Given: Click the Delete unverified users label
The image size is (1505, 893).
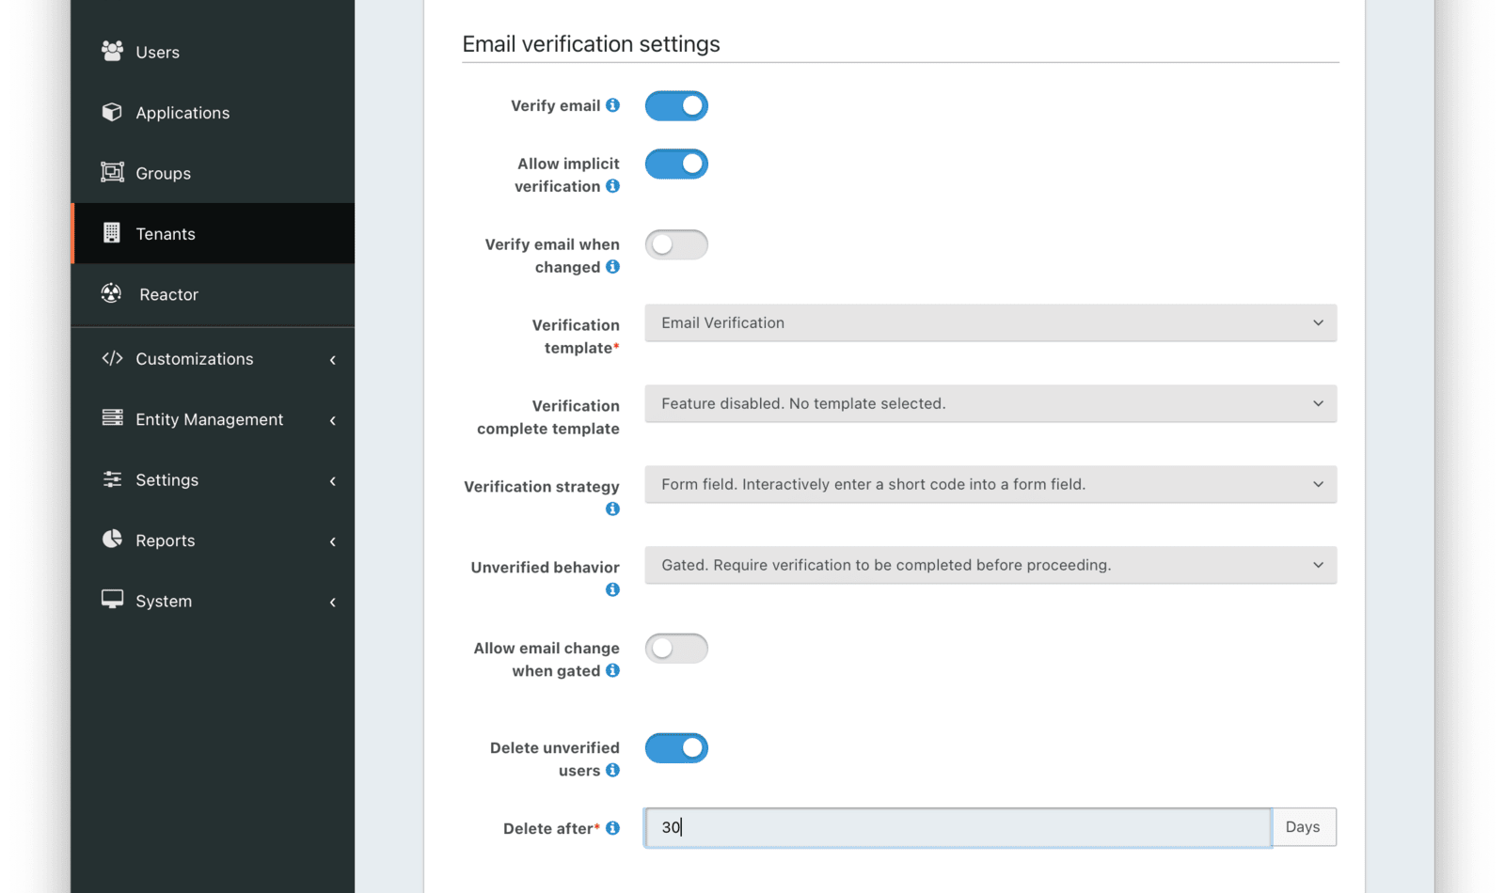Looking at the screenshot, I should [x=555, y=759].
